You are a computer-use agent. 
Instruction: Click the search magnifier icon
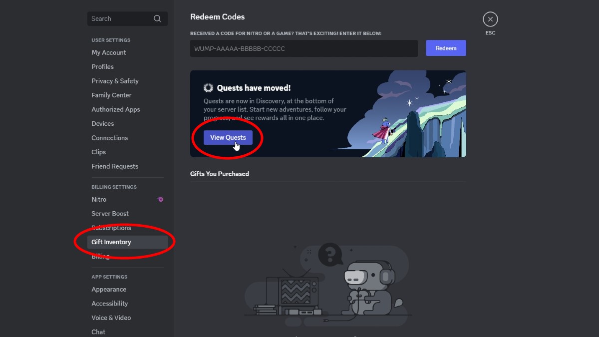pyautogui.click(x=157, y=19)
